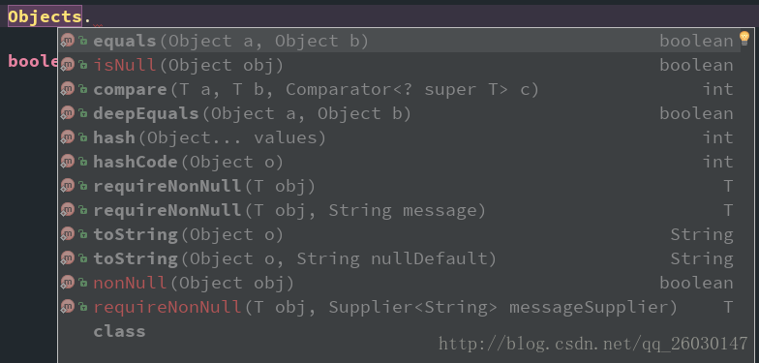Select equals(Object a, Object b) suggestion
759x363 pixels.
click(399, 41)
